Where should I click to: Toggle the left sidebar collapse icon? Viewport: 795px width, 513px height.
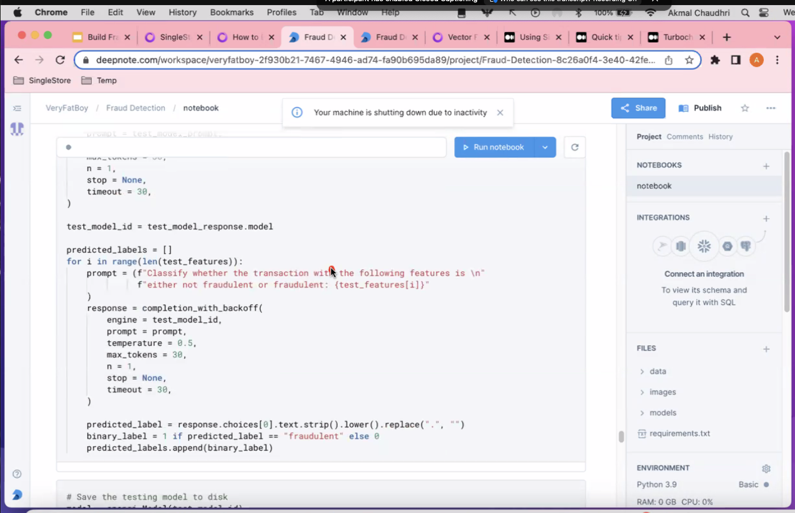(x=17, y=108)
